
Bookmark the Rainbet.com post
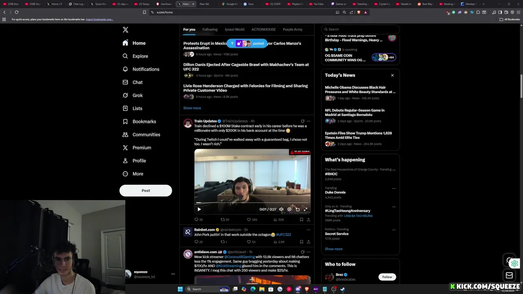coord(302,242)
